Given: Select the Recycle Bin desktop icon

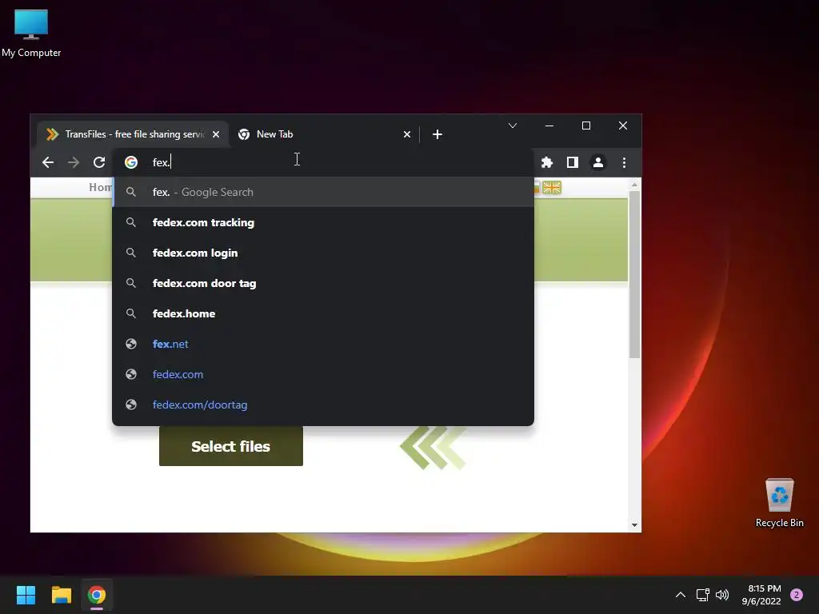Looking at the screenshot, I should pyautogui.click(x=779, y=503).
